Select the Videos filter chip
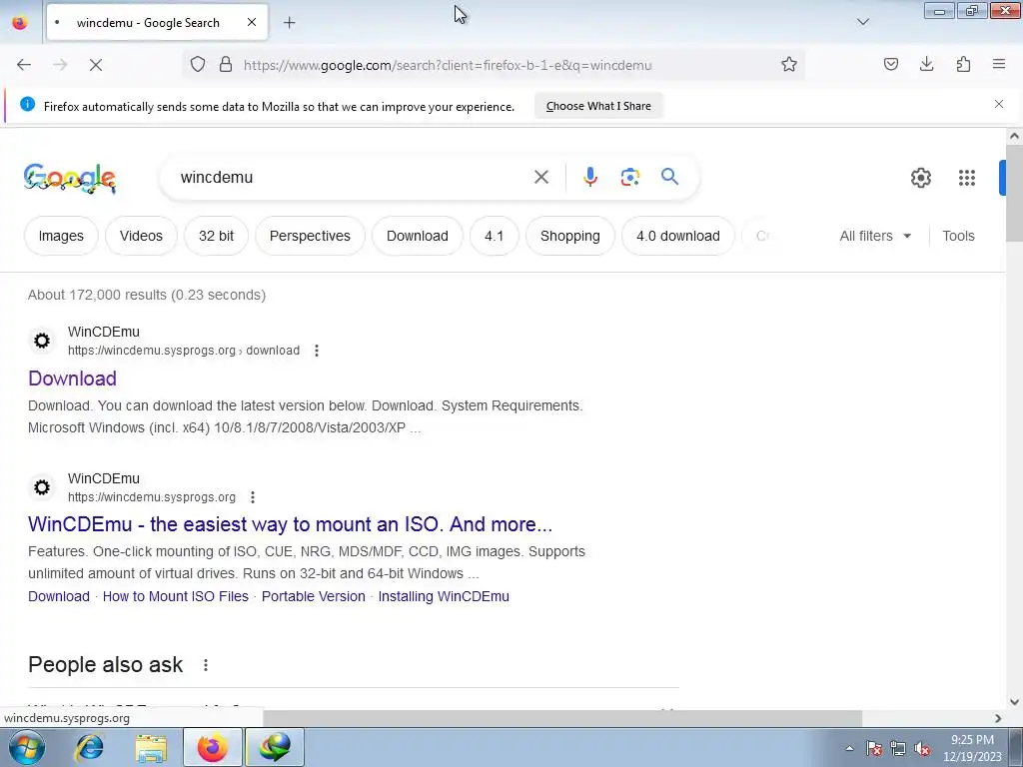Image resolution: width=1023 pixels, height=767 pixels. [x=141, y=236]
